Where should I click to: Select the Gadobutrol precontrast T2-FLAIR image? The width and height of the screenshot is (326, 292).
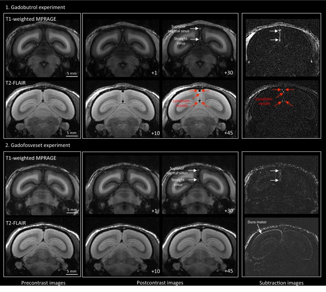42,109
